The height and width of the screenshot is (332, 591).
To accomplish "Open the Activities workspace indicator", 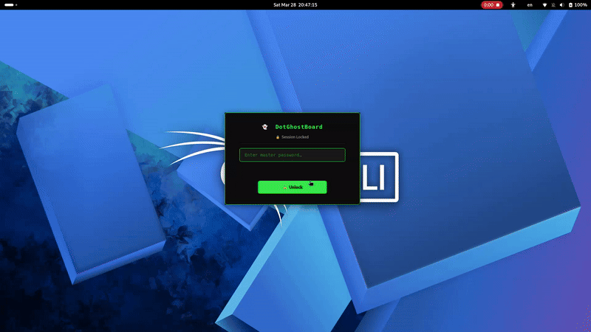I will point(10,5).
